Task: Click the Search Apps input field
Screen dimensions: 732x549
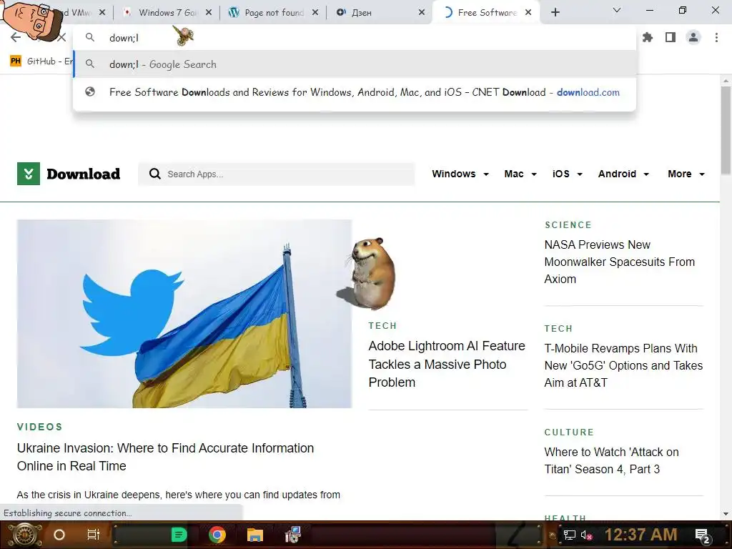Action: click(x=277, y=174)
